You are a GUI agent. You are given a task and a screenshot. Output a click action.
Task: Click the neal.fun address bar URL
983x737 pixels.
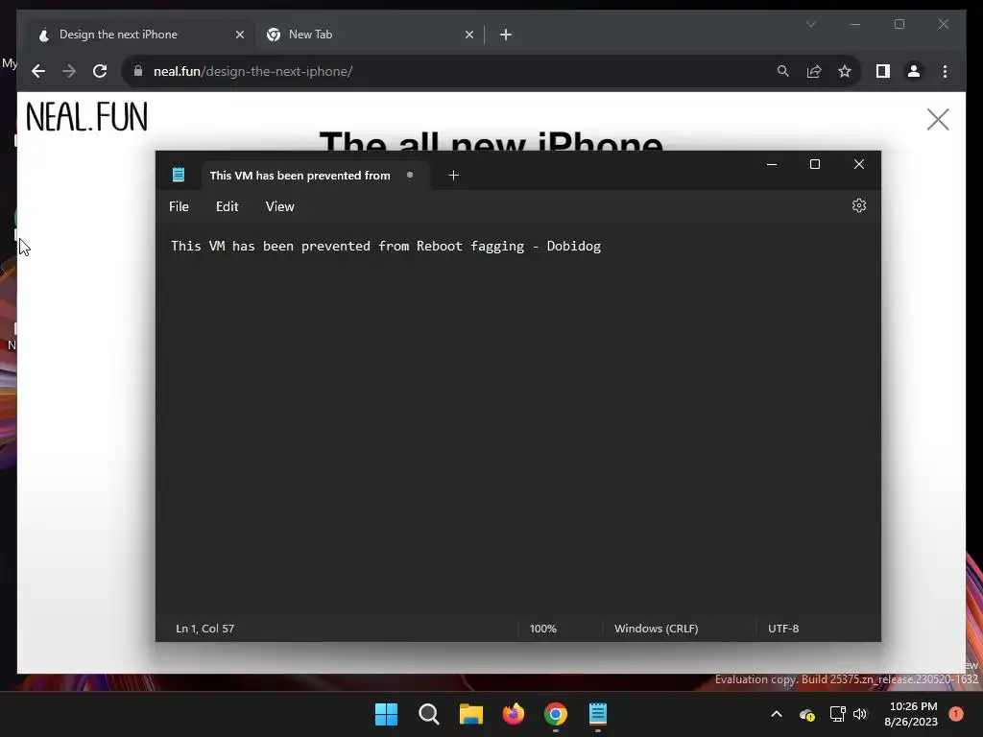(252, 71)
